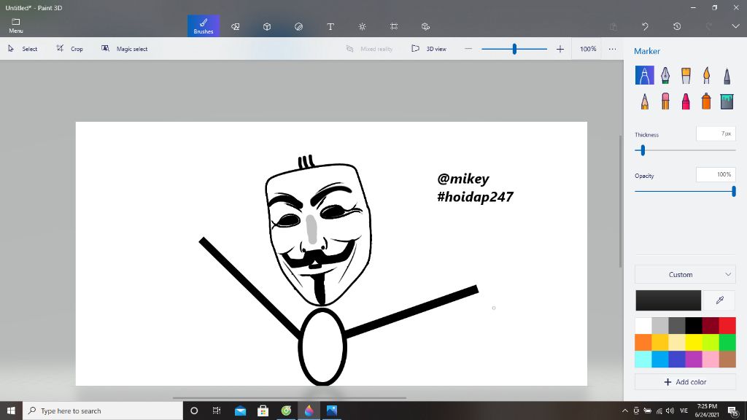
Task: Open the History clock icon
Action: click(677, 27)
